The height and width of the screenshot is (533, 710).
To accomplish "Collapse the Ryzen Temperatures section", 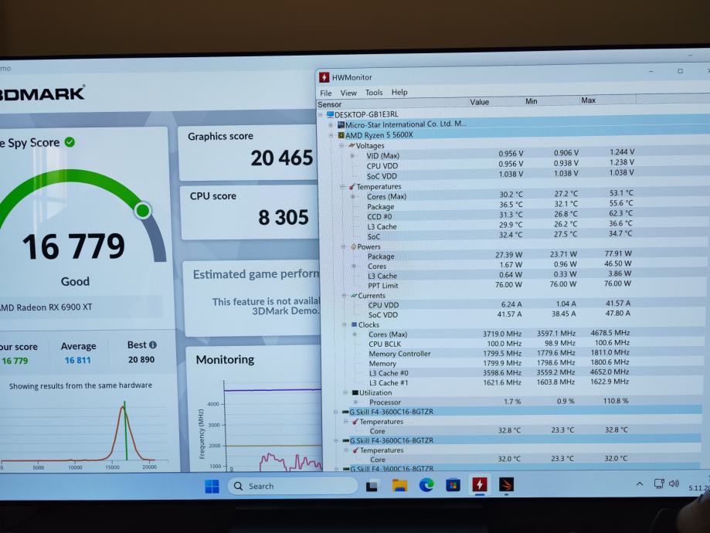I will click(343, 187).
